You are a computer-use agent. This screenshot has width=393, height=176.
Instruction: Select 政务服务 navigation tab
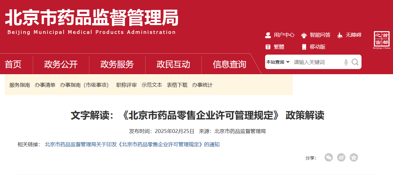pos(117,64)
